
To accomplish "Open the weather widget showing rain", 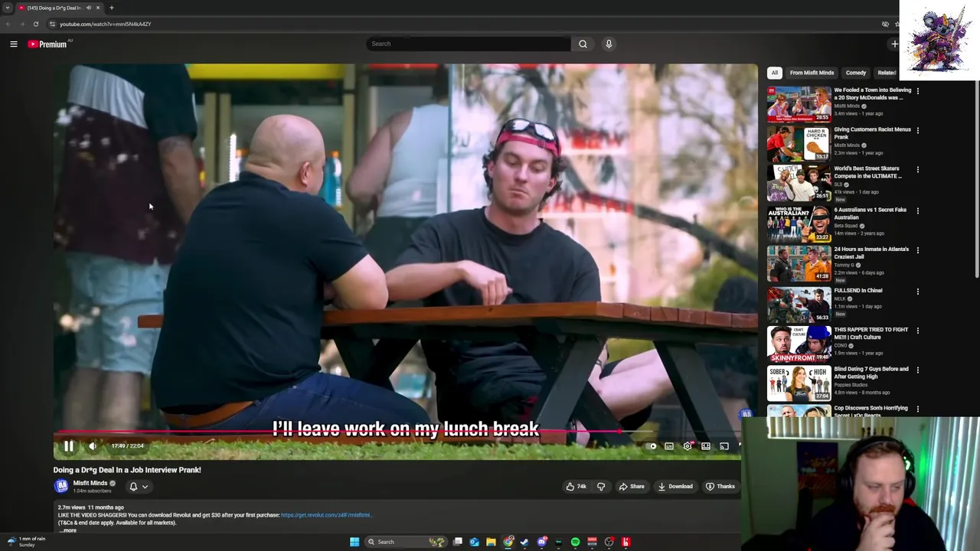I will (x=27, y=541).
